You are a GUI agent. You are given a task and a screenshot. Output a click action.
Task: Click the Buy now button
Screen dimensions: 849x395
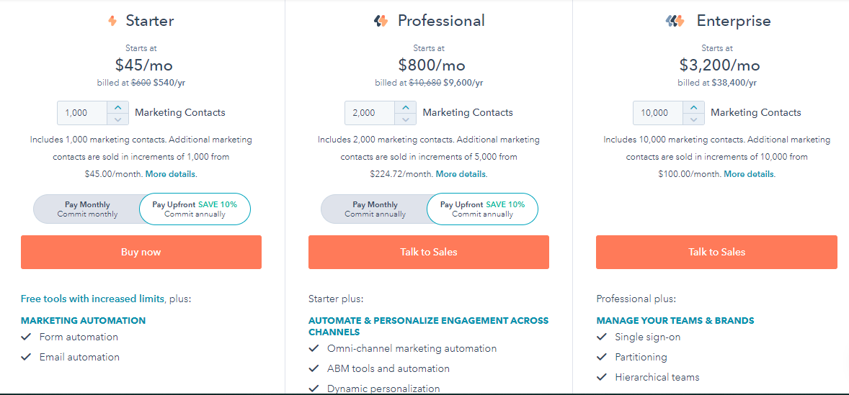[x=141, y=252]
